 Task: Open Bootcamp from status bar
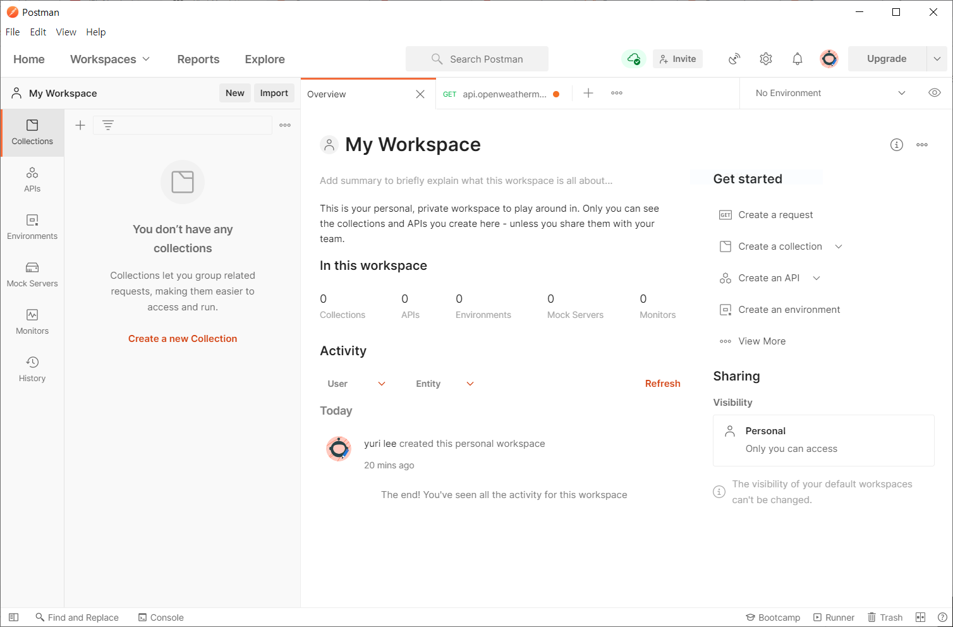pyautogui.click(x=773, y=618)
